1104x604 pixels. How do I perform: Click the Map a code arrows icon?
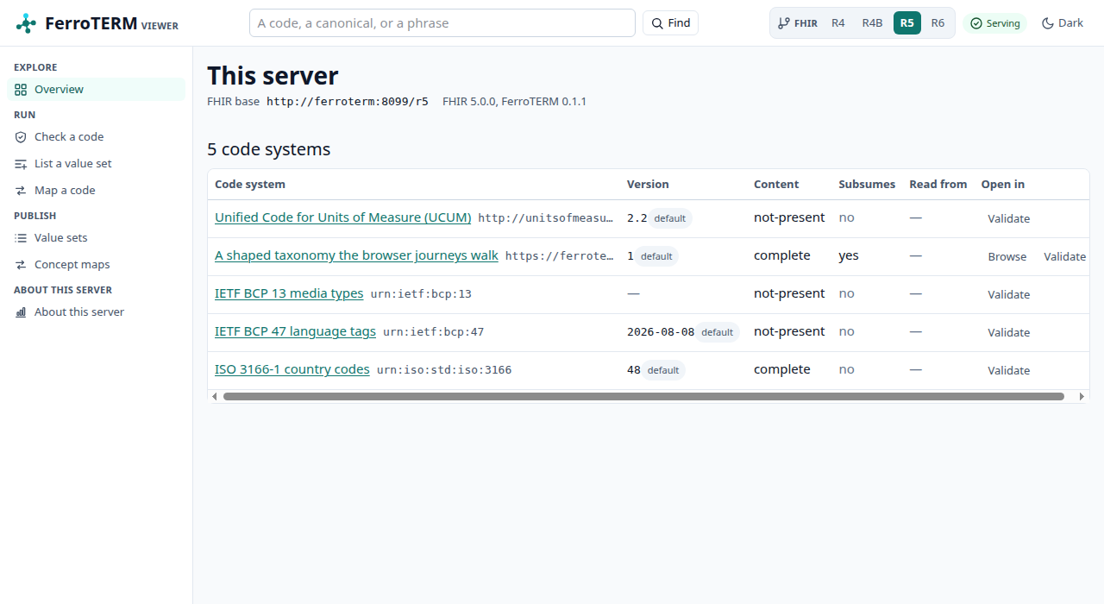21,191
